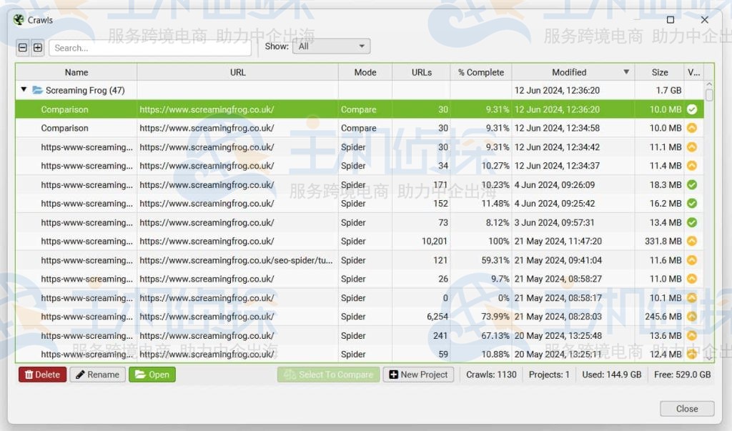
Task: Click green version icon on 171 URLs crawl
Action: 691,184
